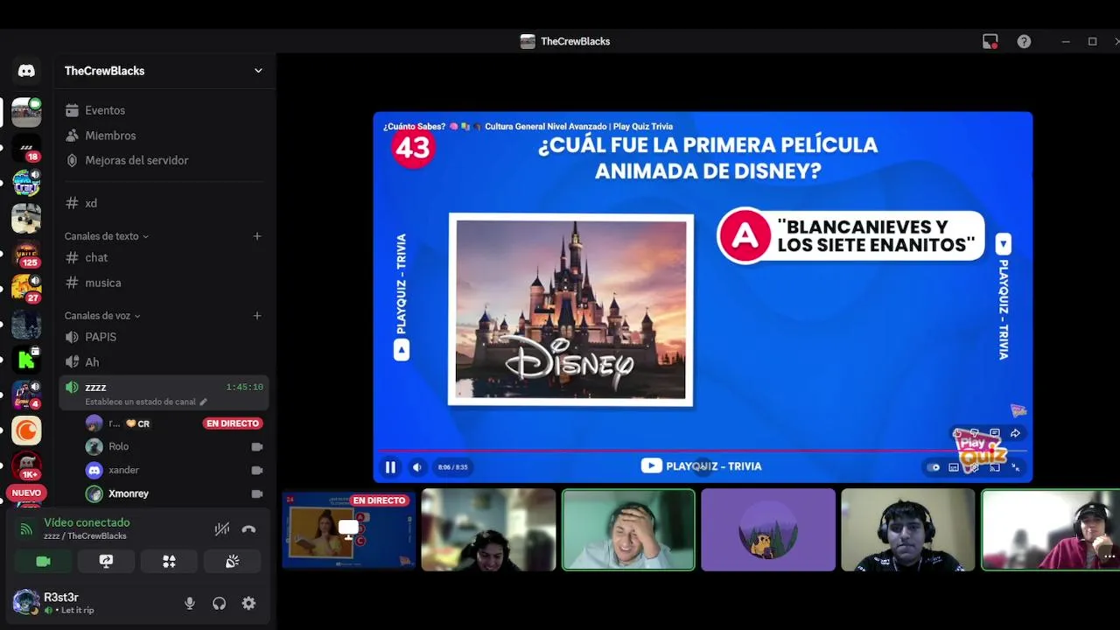Open server with red 27 badge

(x=26, y=289)
